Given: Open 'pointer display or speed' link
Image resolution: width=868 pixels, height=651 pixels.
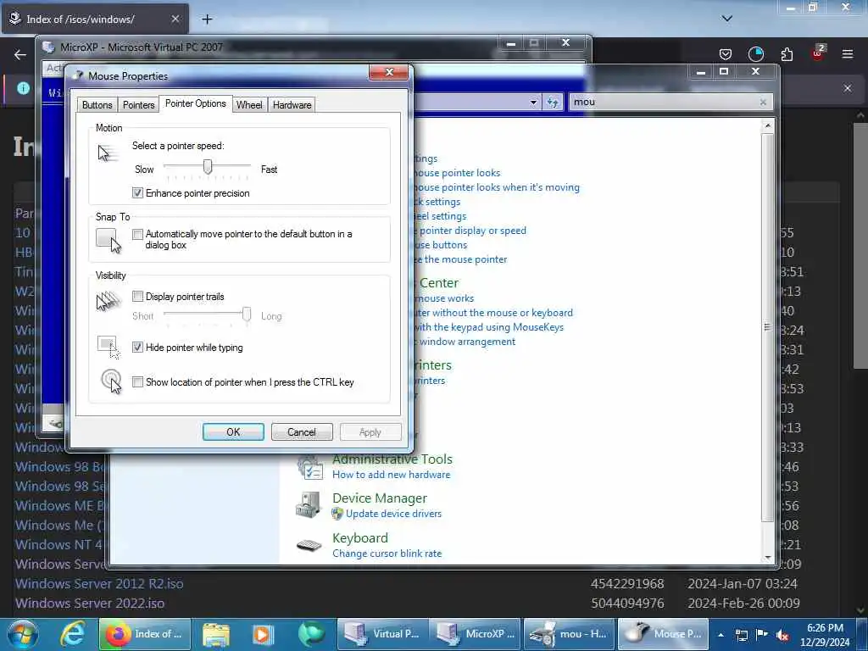Looking at the screenshot, I should click(472, 231).
